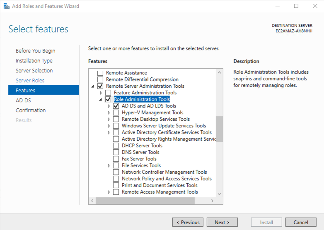Select DNS Server Tools row label
Image resolution: width=324 pixels, height=230 pixels.
coord(140,152)
